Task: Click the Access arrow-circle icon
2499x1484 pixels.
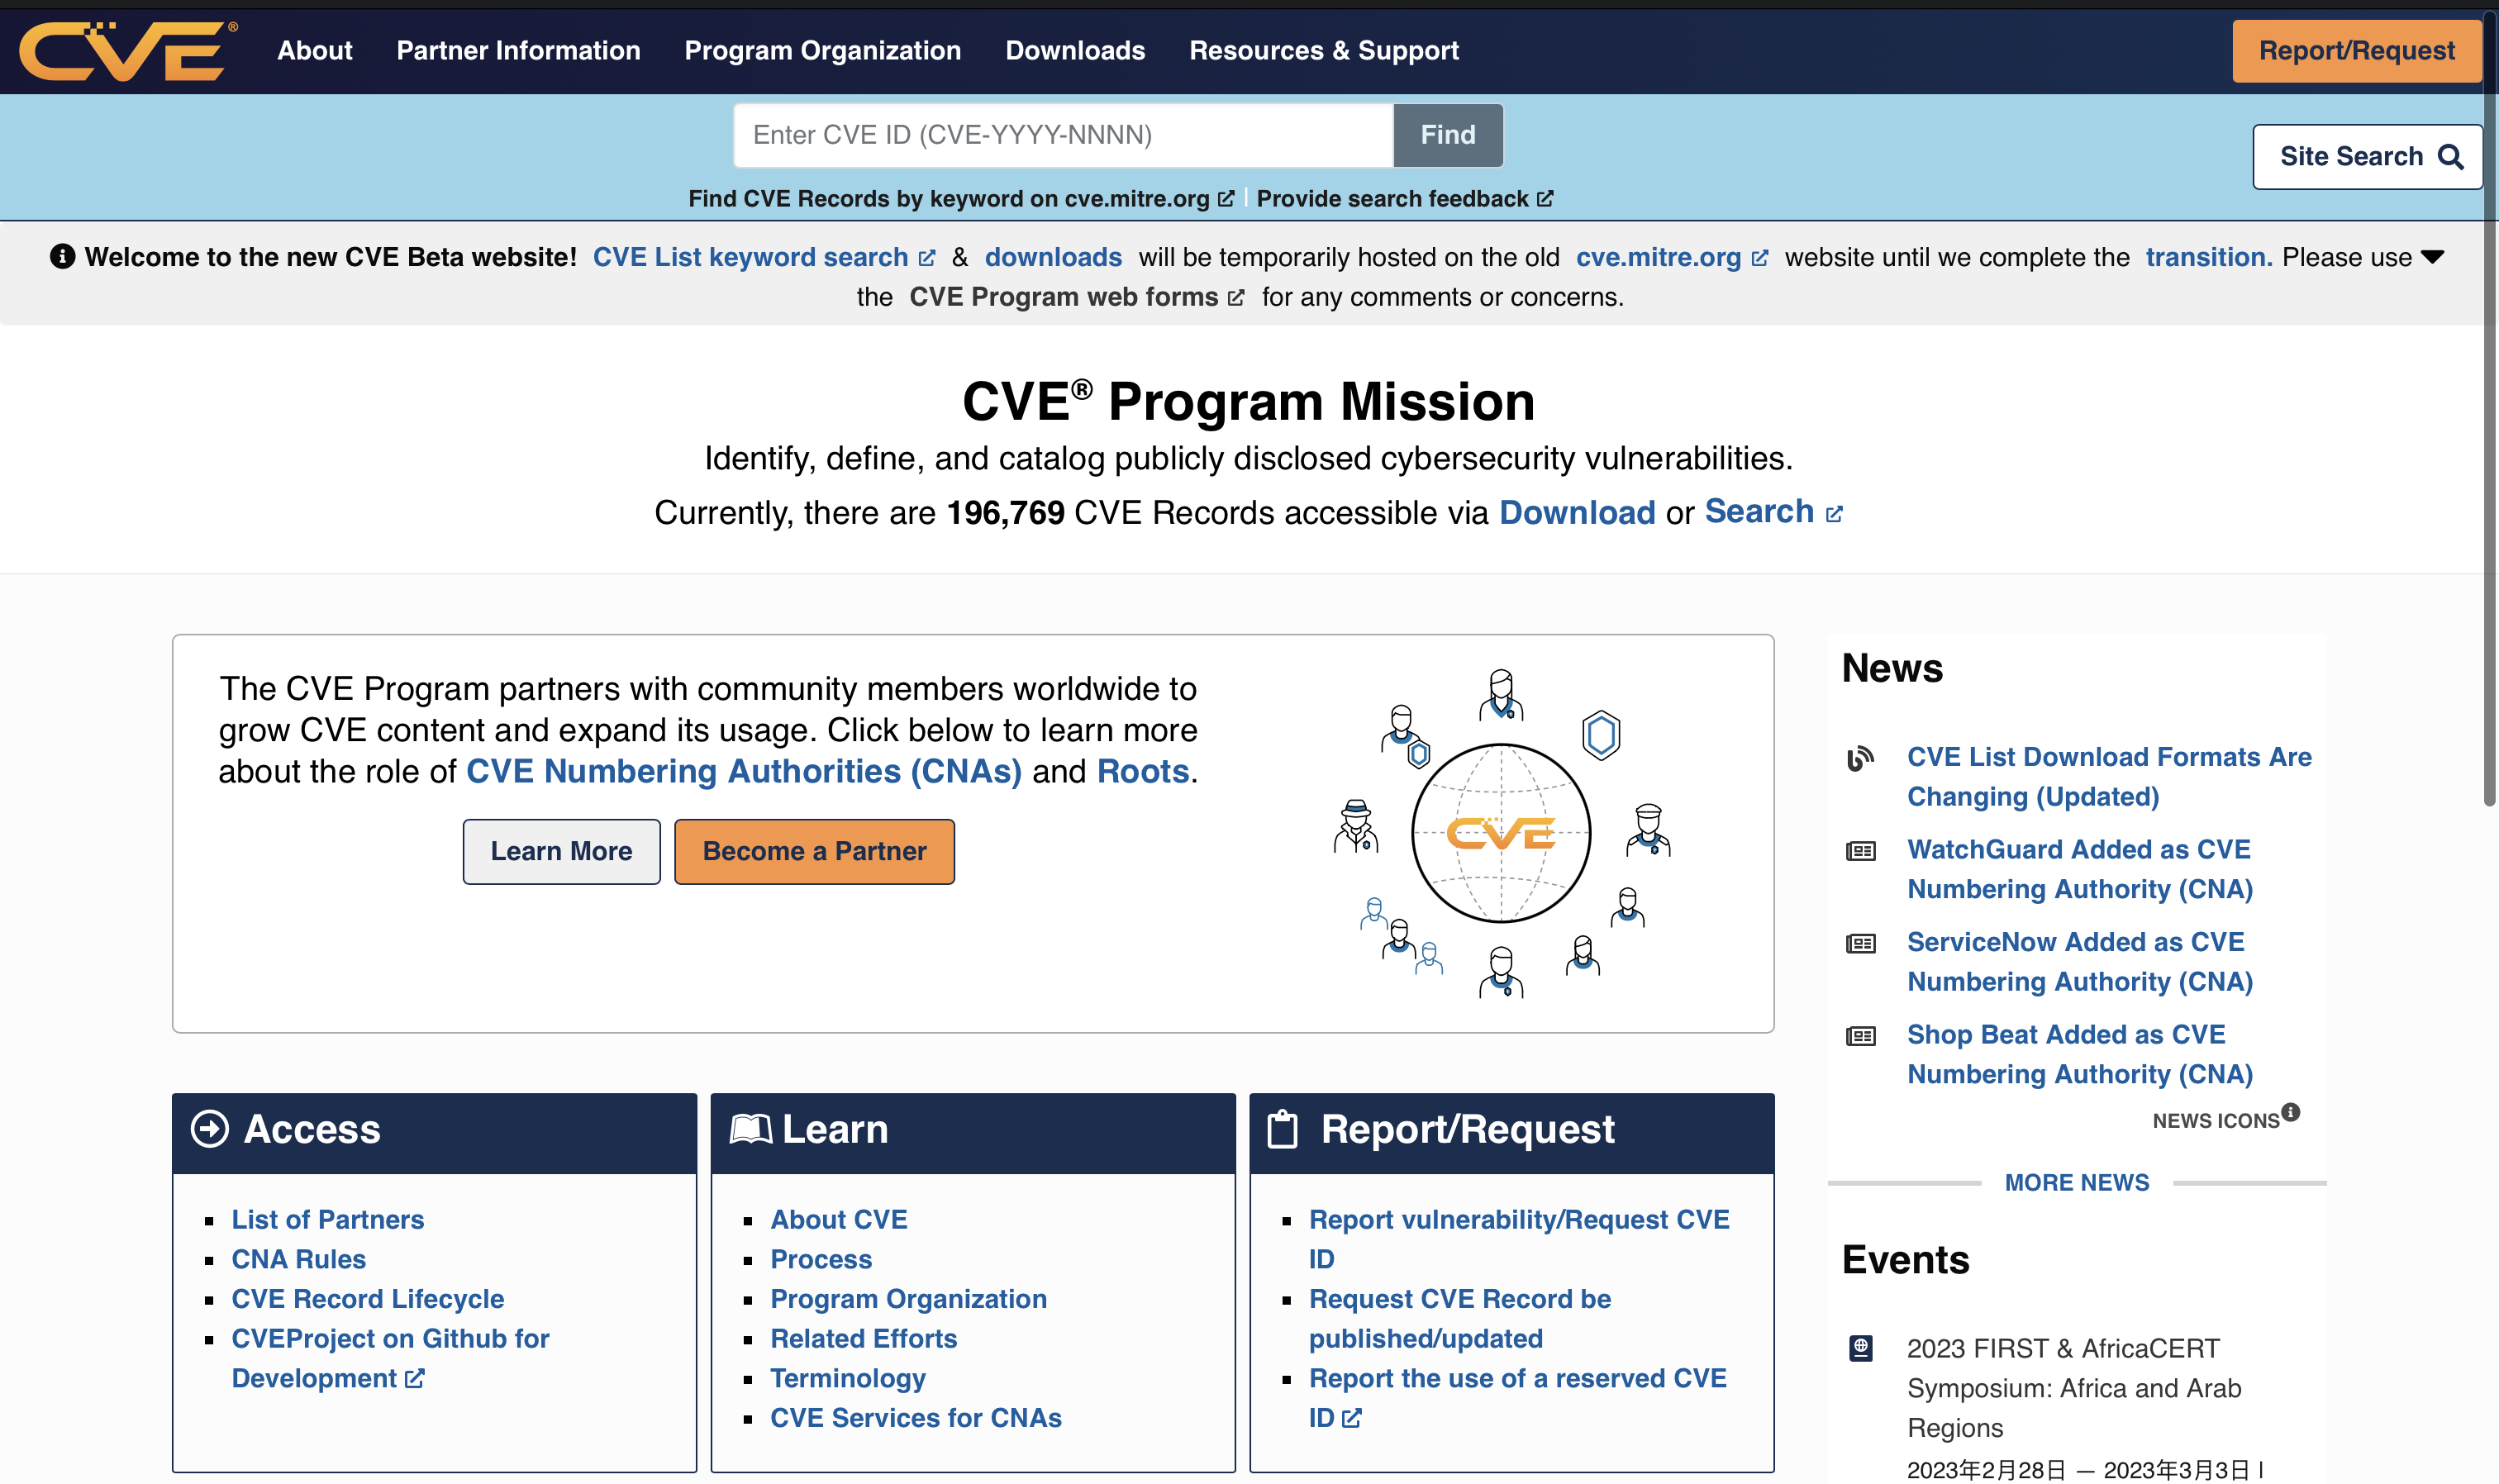Action: coord(209,1129)
